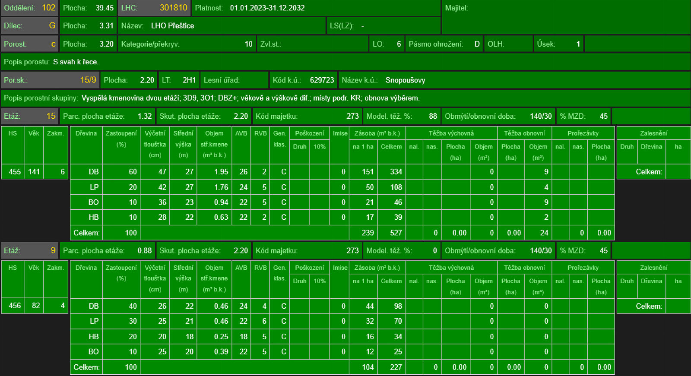Click Věk value 141
691x376 pixels.
point(34,172)
